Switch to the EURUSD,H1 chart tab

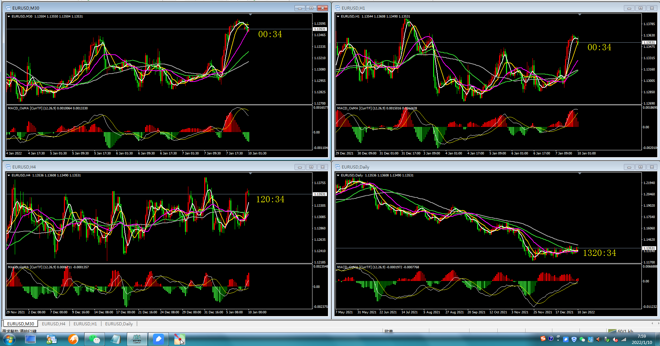pyautogui.click(x=85, y=324)
